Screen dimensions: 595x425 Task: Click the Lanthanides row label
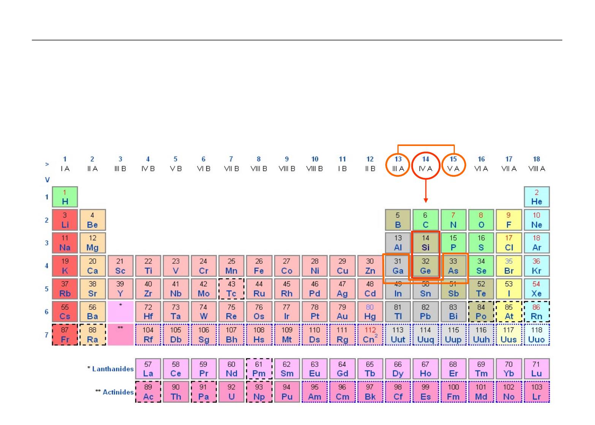(x=110, y=369)
